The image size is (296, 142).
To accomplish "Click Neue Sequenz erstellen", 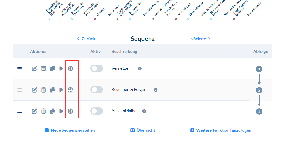I will 70,130.
